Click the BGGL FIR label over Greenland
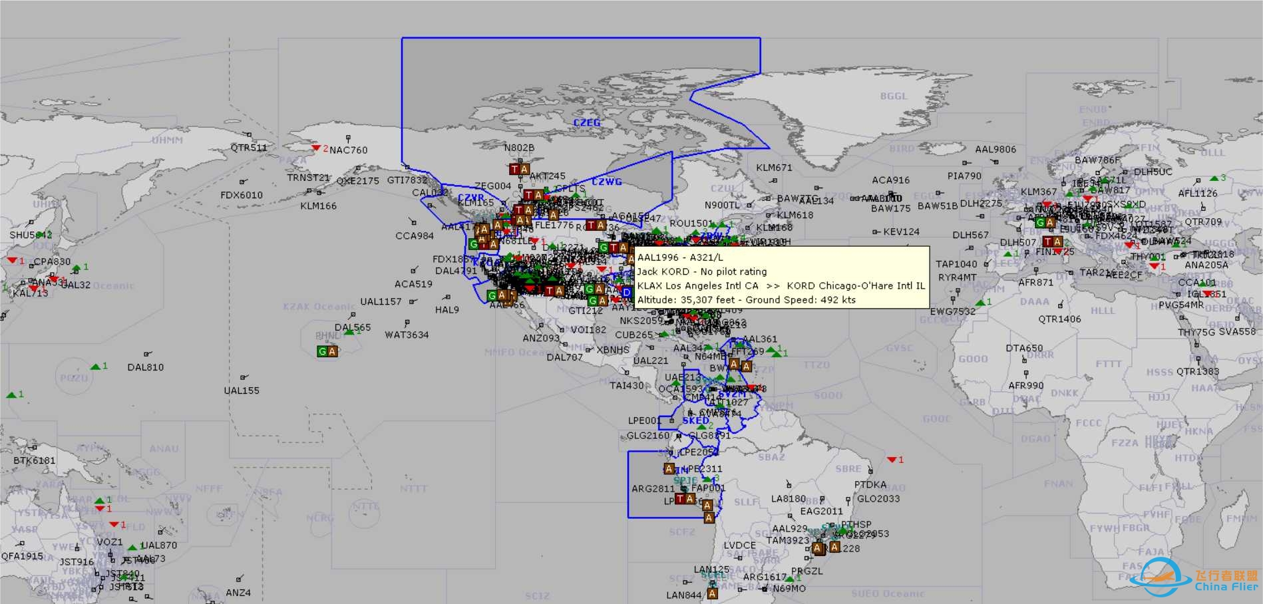The height and width of the screenshot is (604, 1263). [x=894, y=96]
